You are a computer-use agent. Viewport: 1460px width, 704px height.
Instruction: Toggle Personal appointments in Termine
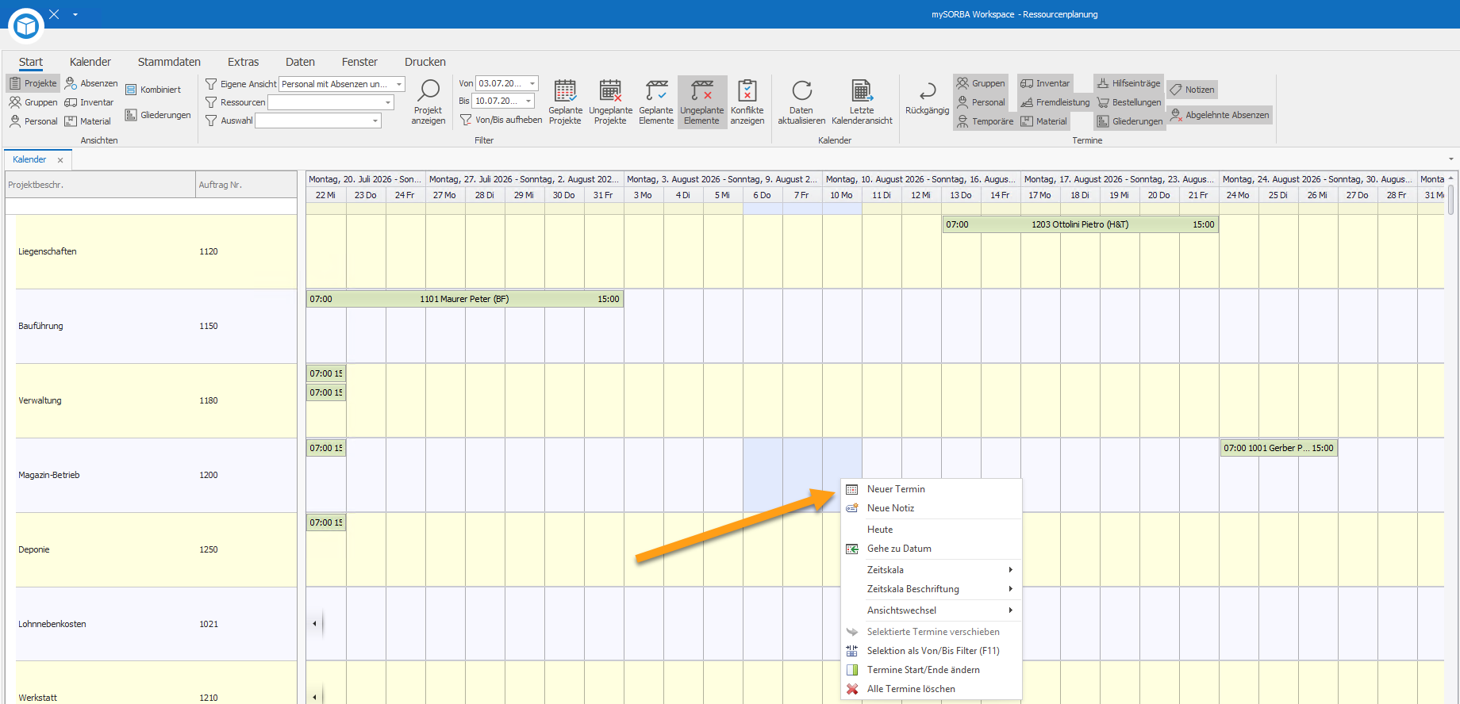(x=981, y=102)
